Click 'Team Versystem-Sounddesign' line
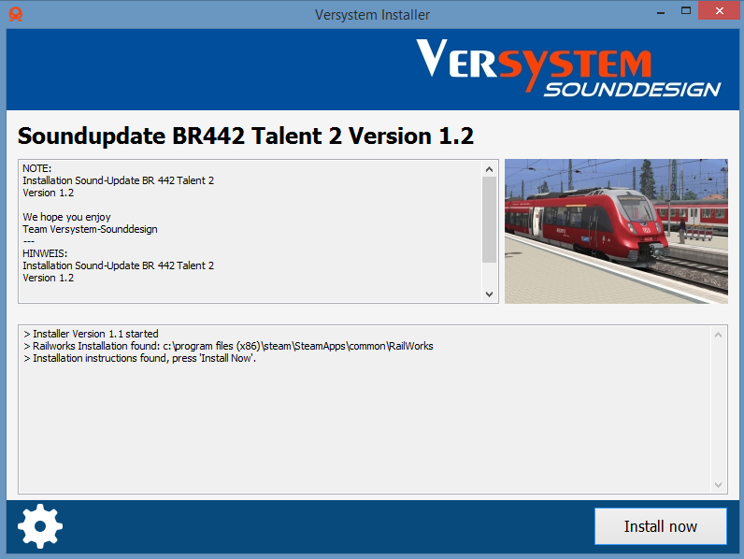Viewport: 744px width, 559px height. (x=90, y=229)
